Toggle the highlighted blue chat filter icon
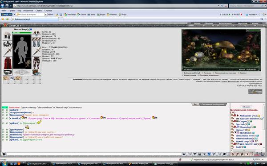This screenshot has width=267, height=166. [209, 154]
